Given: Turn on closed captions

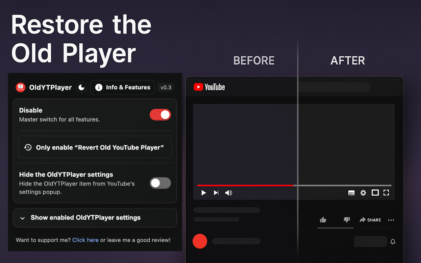Looking at the screenshot, I should (351, 193).
